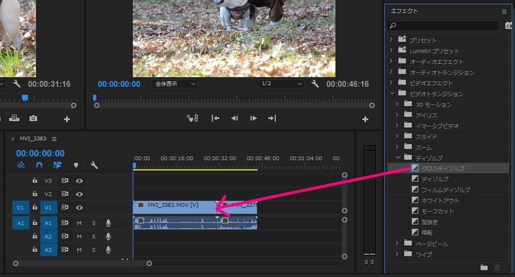This screenshot has width=515, height=277.
Task: Open Program monitor settings wrench
Action: tap(314, 84)
